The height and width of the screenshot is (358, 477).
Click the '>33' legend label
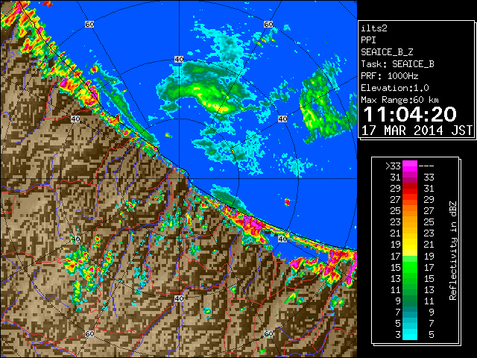tap(393, 166)
